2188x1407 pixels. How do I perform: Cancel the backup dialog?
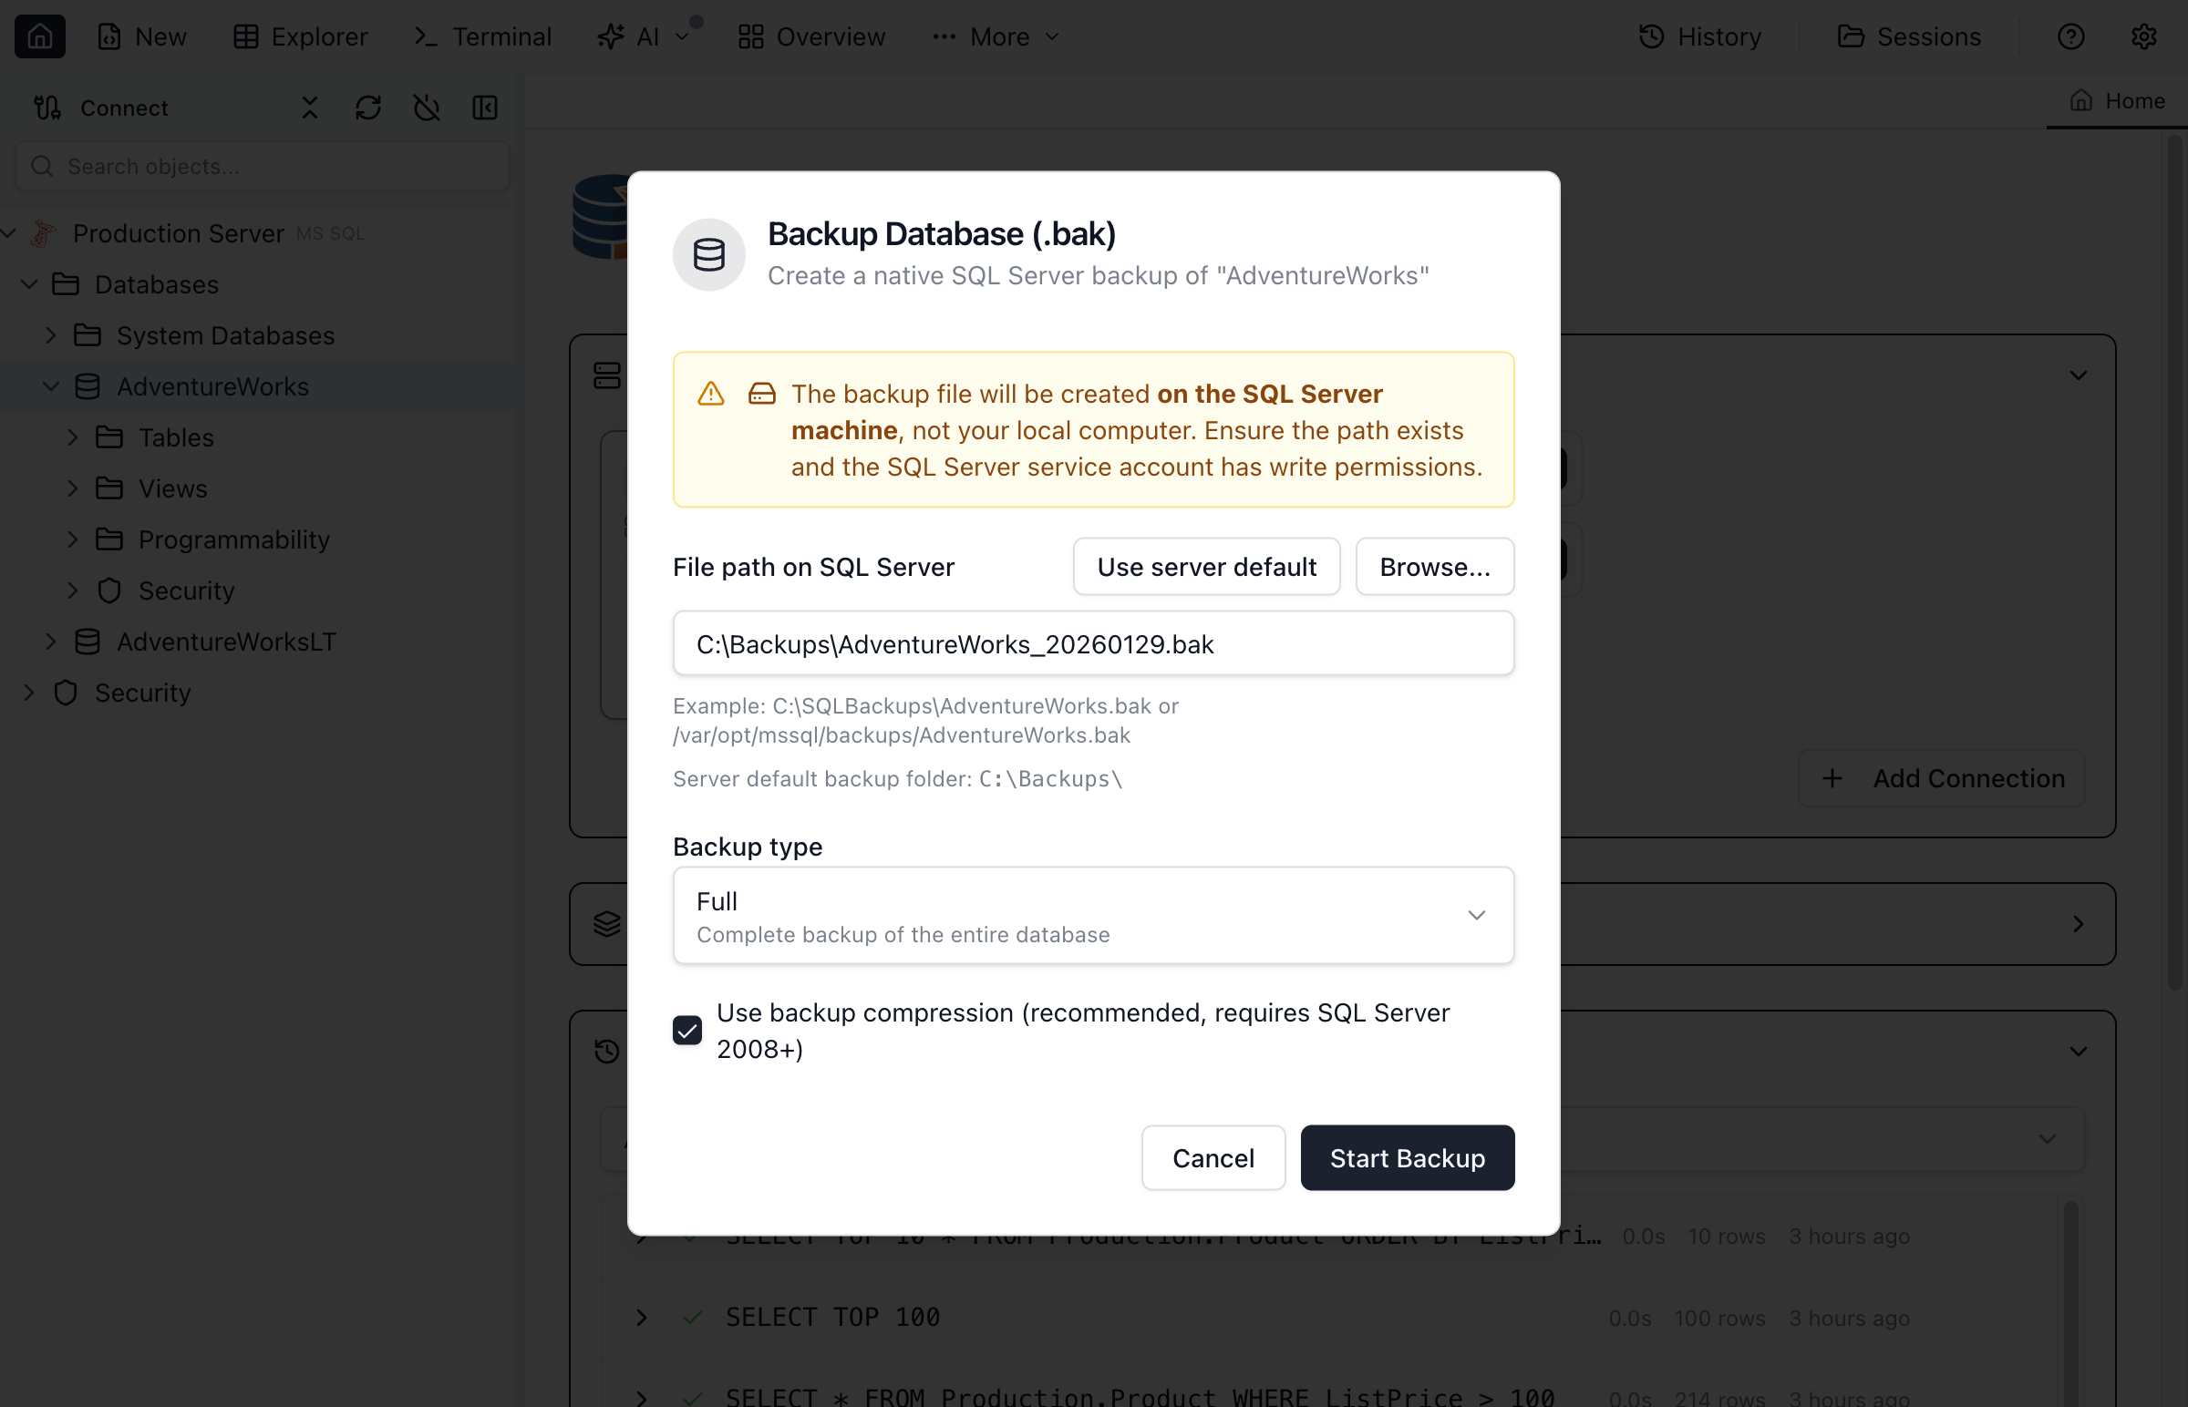(x=1213, y=1157)
